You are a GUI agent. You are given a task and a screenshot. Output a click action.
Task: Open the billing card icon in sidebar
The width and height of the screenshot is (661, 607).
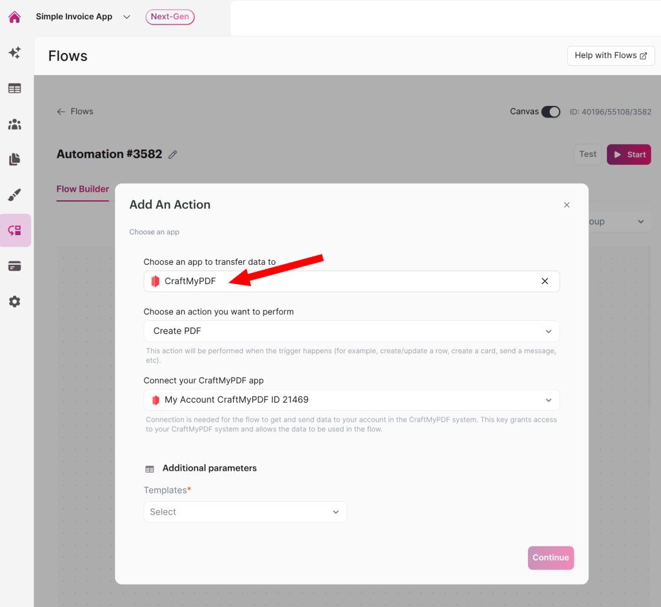pos(15,266)
